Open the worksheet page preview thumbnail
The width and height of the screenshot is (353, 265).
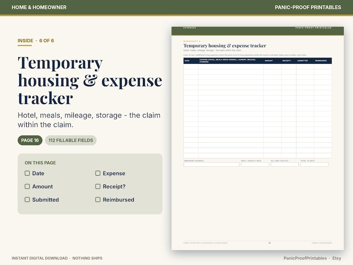(x=257, y=138)
